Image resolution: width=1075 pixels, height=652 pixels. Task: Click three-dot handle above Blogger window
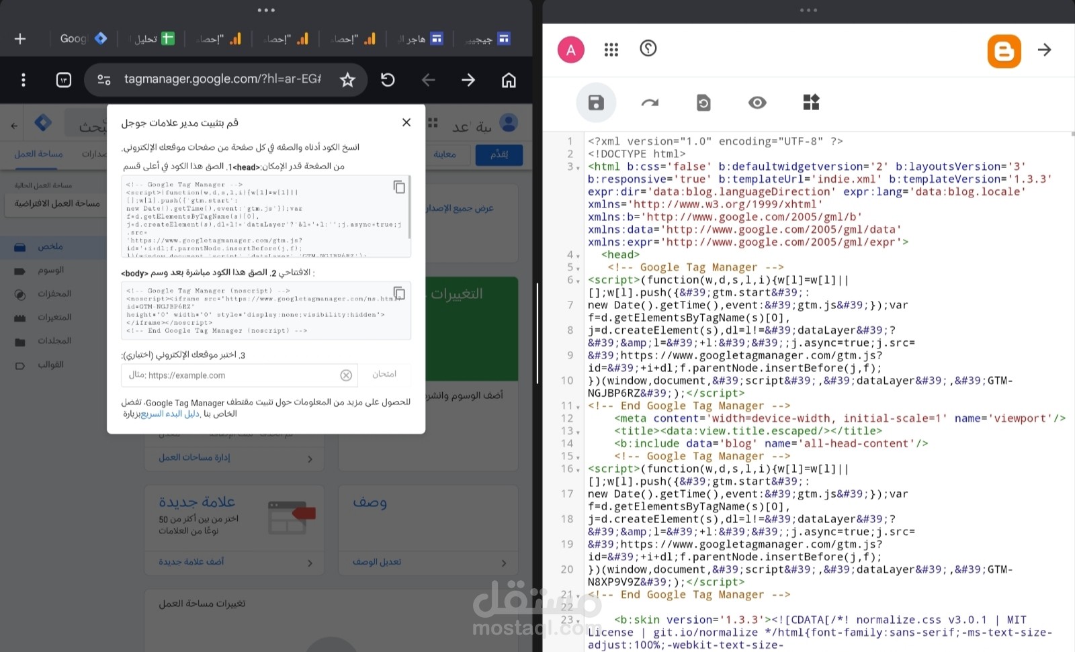click(808, 10)
